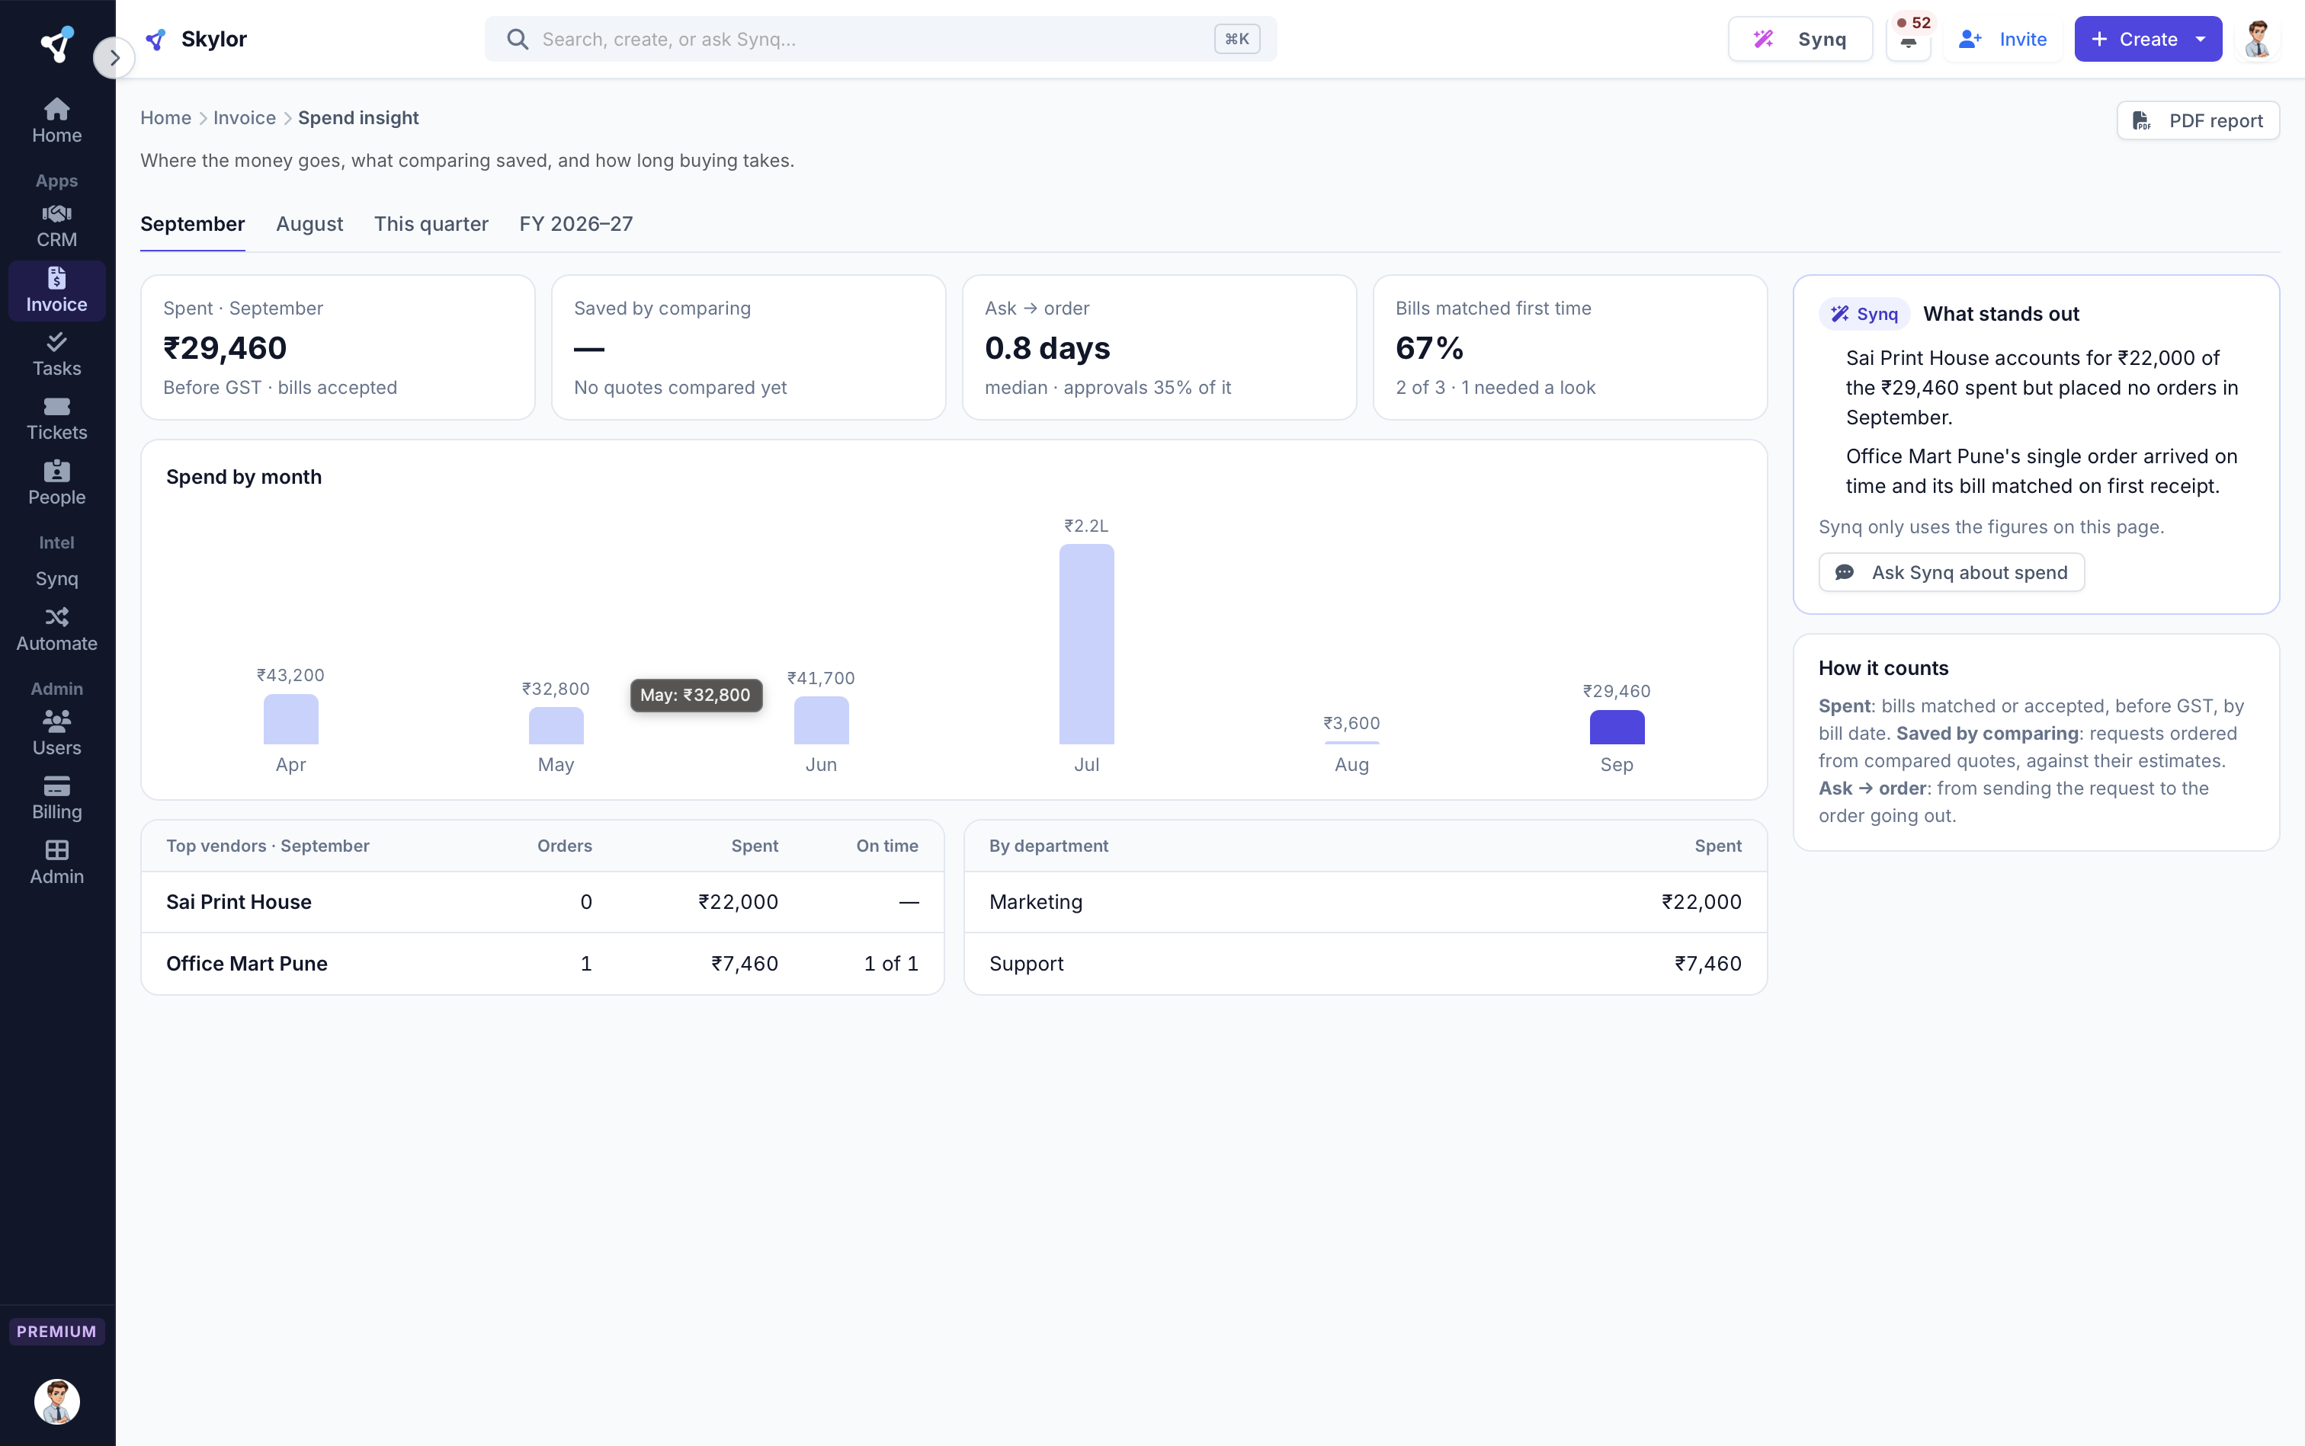Click the June bar in spend chart

tap(821, 720)
